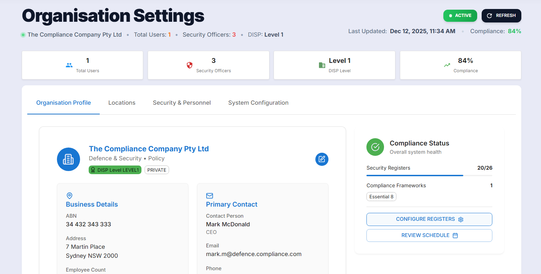The width and height of the screenshot is (541, 274).
Task: Click the Business Details location pin icon
Action: coord(69,196)
